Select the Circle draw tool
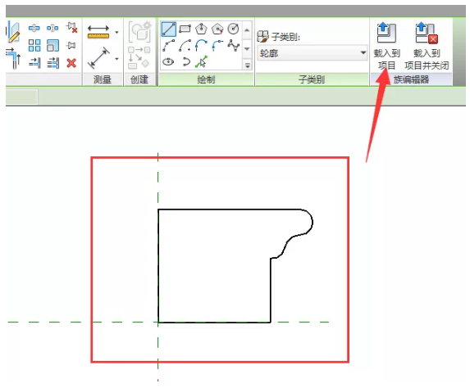 [233, 29]
